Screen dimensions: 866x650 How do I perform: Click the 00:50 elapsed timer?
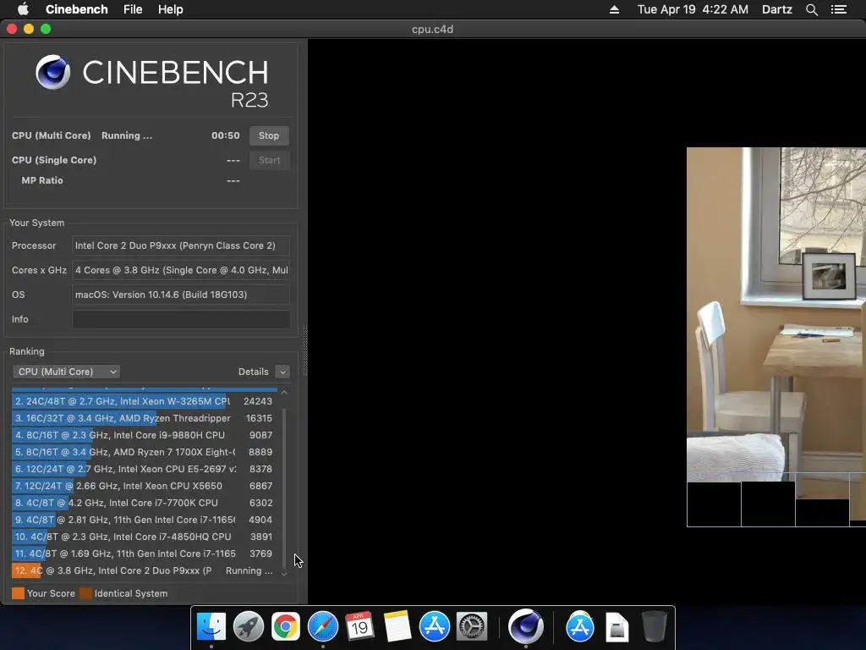(x=225, y=135)
